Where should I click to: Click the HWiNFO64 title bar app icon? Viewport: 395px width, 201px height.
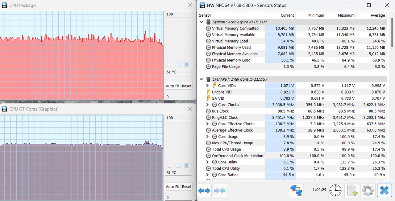tap(202, 5)
